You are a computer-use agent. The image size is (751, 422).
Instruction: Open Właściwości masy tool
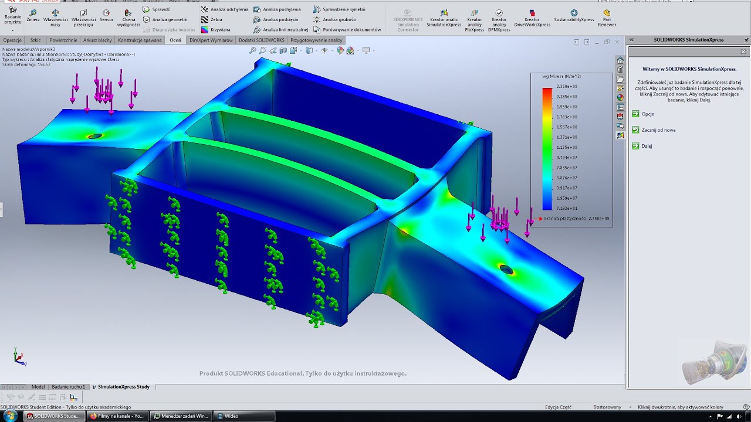tap(55, 19)
